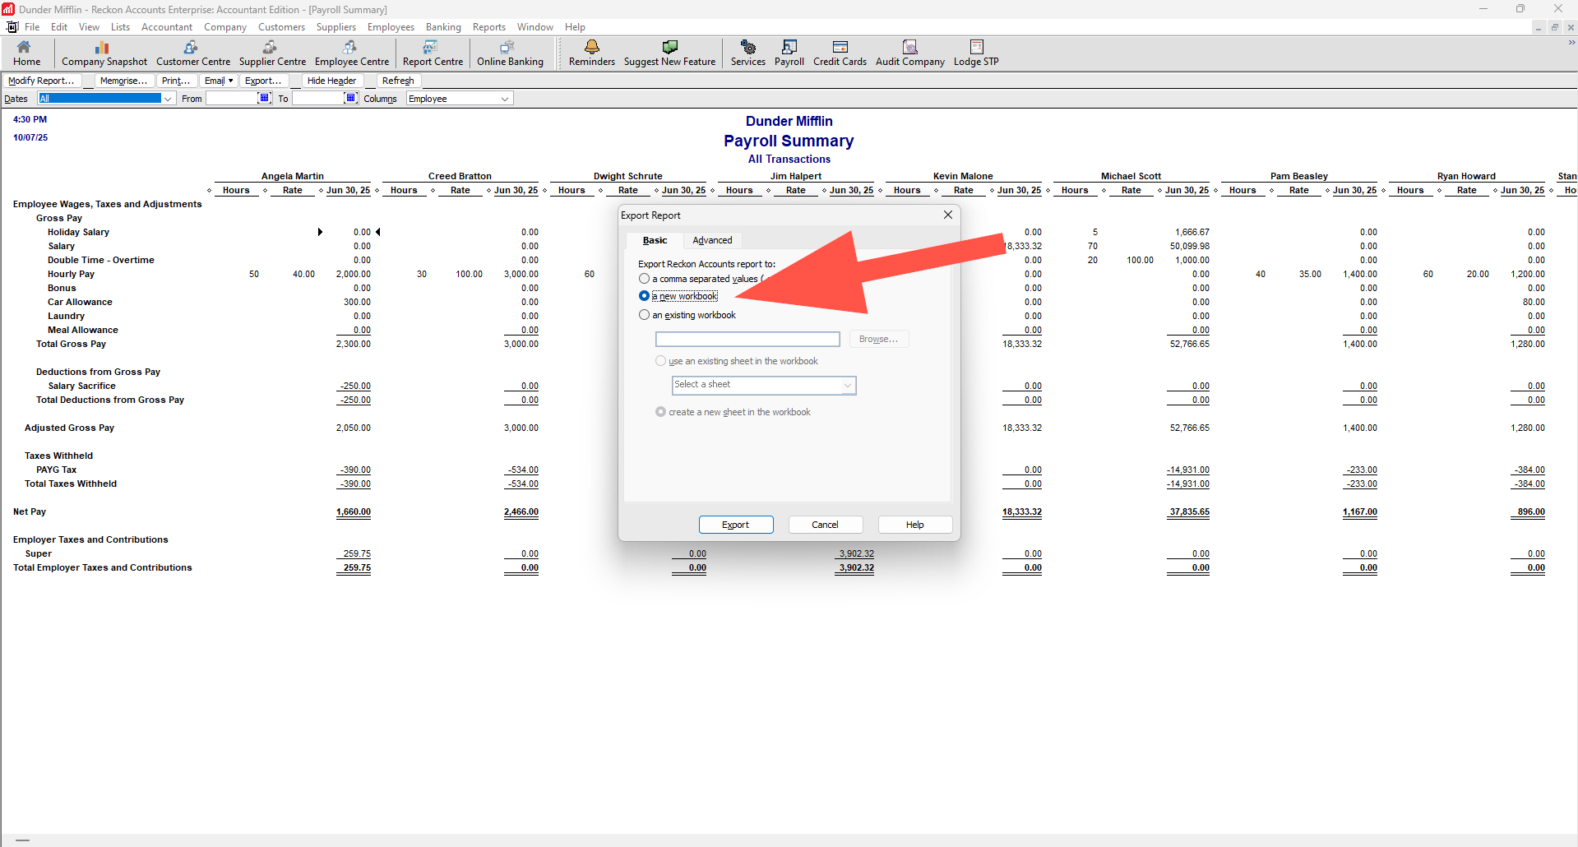
Task: Open the Supplier Centre
Action: 272,53
